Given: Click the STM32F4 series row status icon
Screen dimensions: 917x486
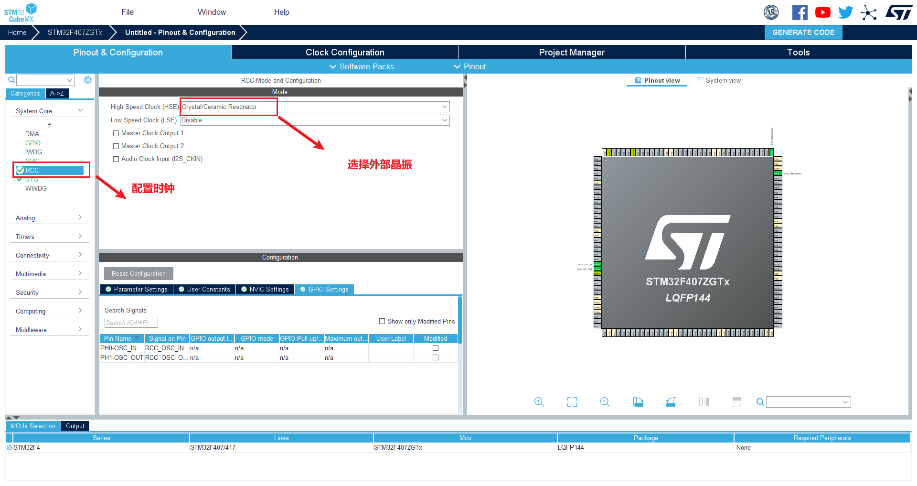Looking at the screenshot, I should [9, 448].
